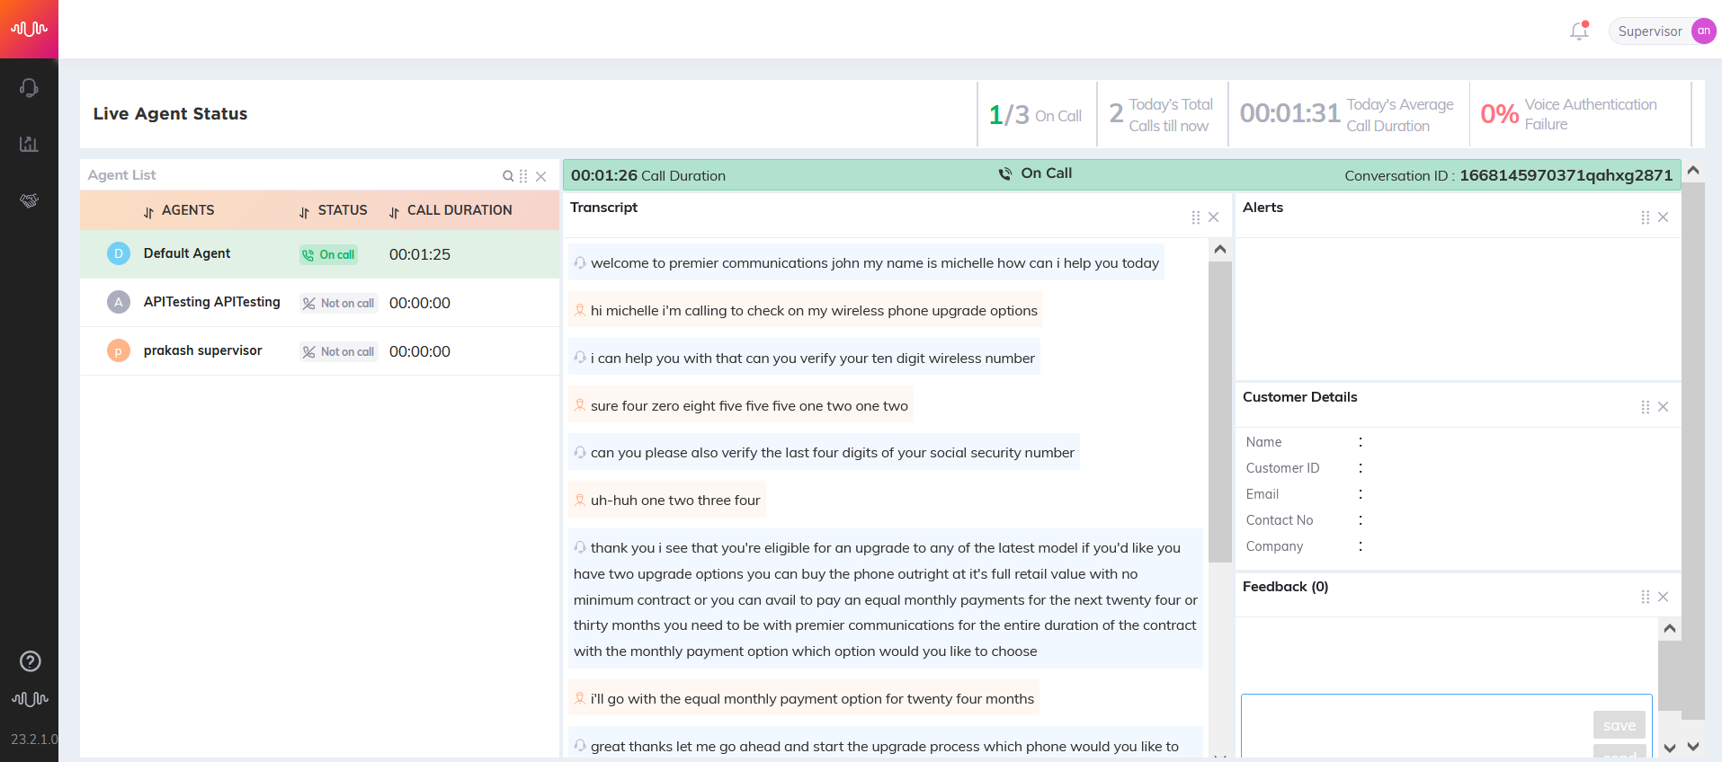Click the save feedback button

pyautogui.click(x=1619, y=725)
